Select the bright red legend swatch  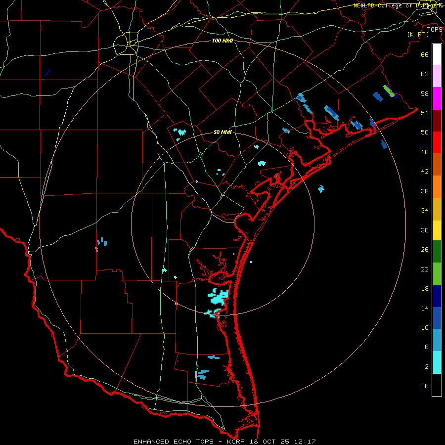coord(437,142)
